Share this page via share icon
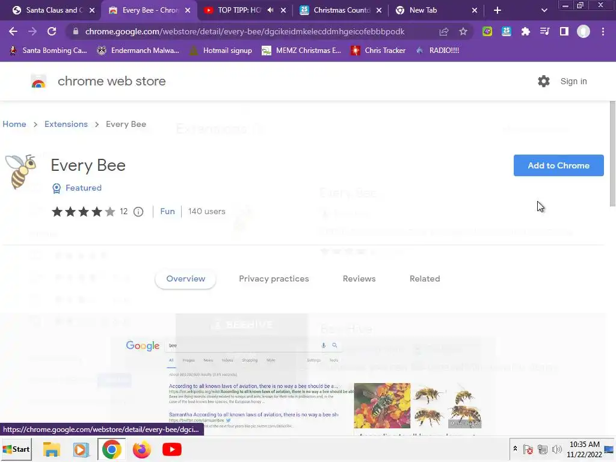This screenshot has width=616, height=462. click(444, 31)
